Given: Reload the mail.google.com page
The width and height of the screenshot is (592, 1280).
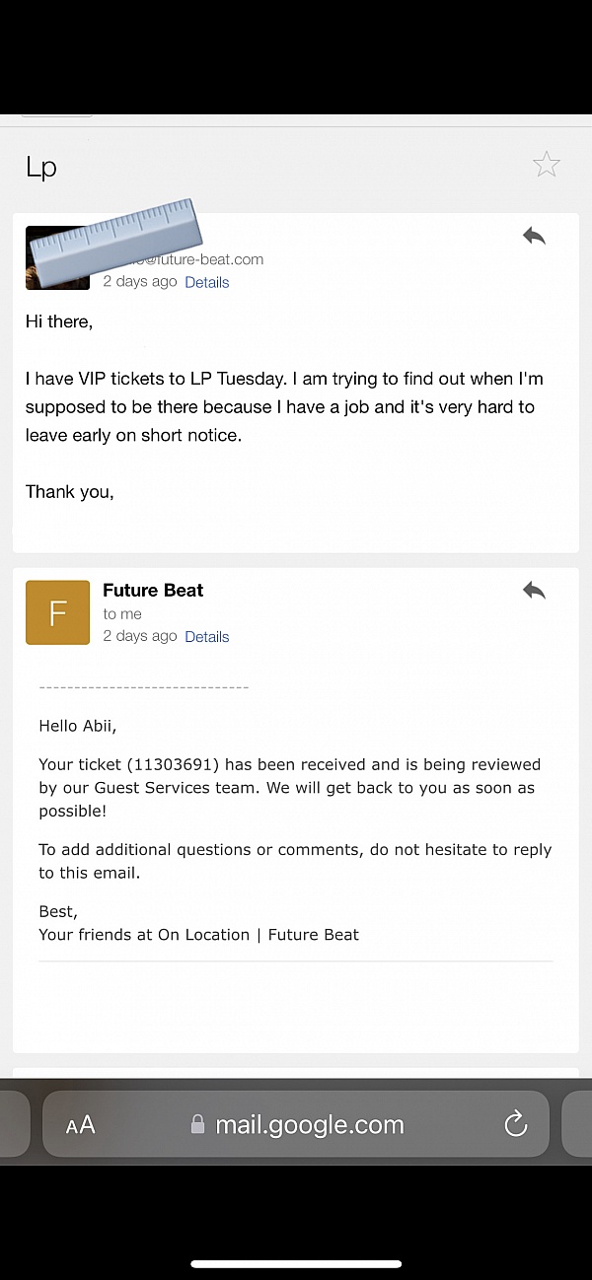Looking at the screenshot, I should click(x=515, y=1124).
